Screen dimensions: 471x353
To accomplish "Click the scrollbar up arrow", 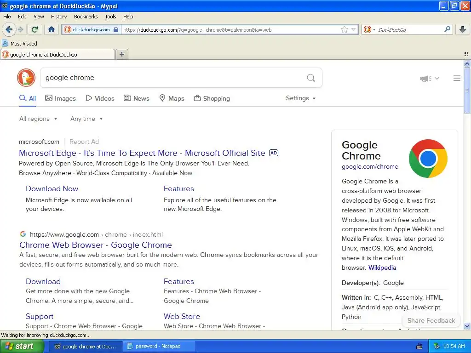I will pos(467,63).
